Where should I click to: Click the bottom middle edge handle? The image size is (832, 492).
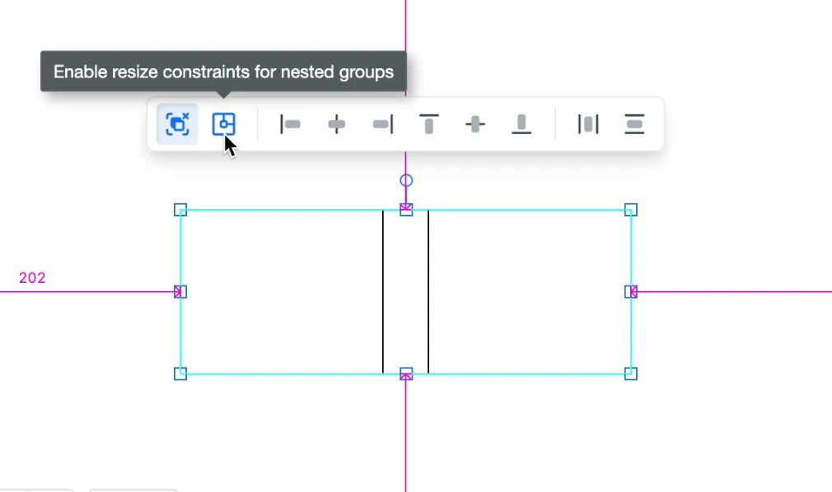[406, 374]
